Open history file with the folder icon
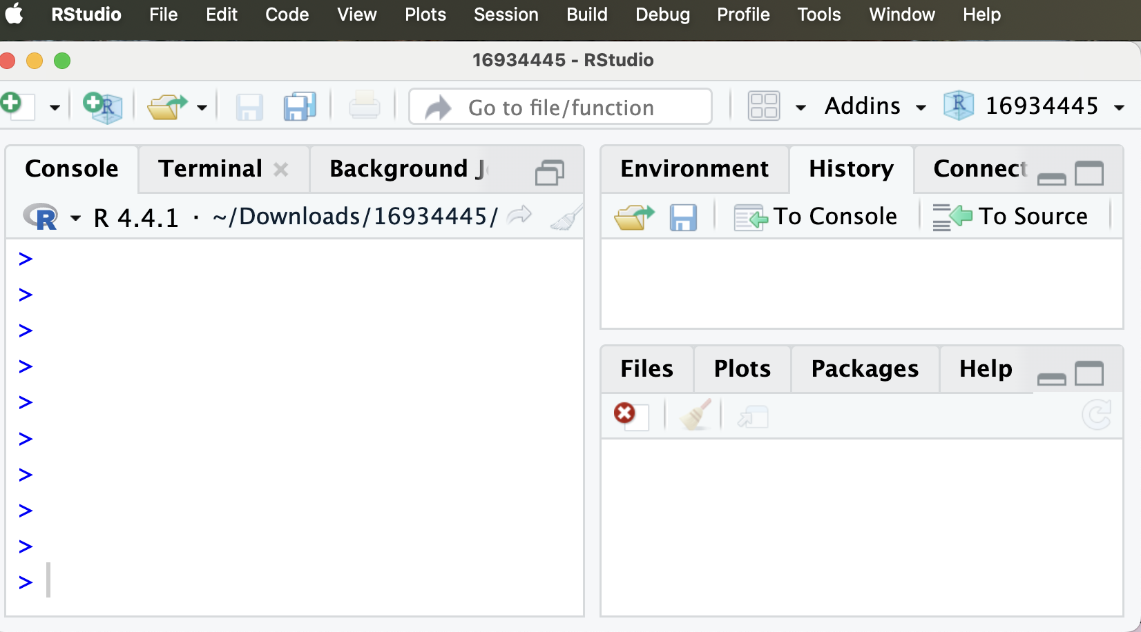This screenshot has height=632, width=1141. pos(633,216)
